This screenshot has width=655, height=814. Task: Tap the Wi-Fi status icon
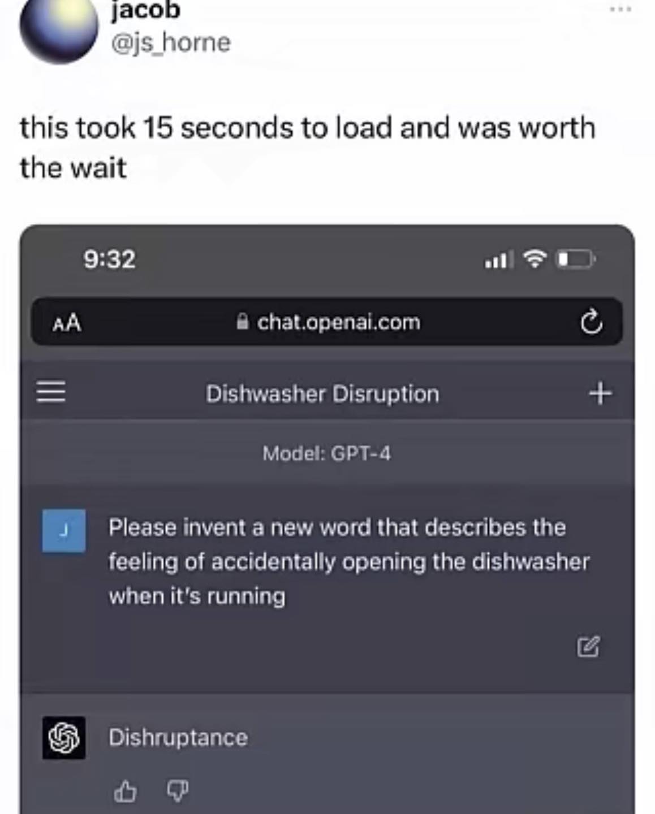pyautogui.click(x=535, y=259)
